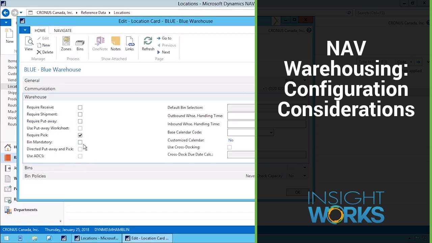Click the second taskbar icon next to Start
Viewport: 432px width, 243px height.
pos(20,238)
